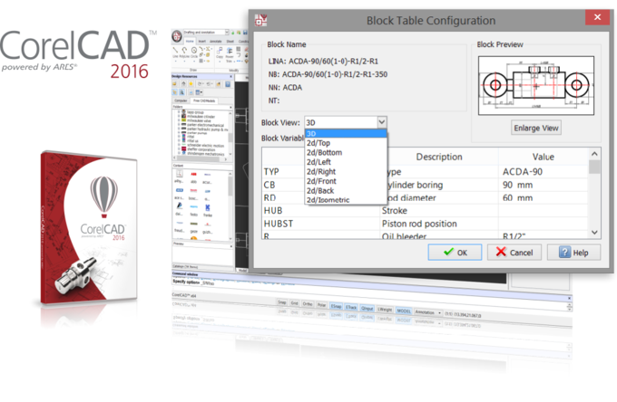Toggle the QInput status bar button
Image resolution: width=617 pixels, height=402 pixels.
pos(367,309)
